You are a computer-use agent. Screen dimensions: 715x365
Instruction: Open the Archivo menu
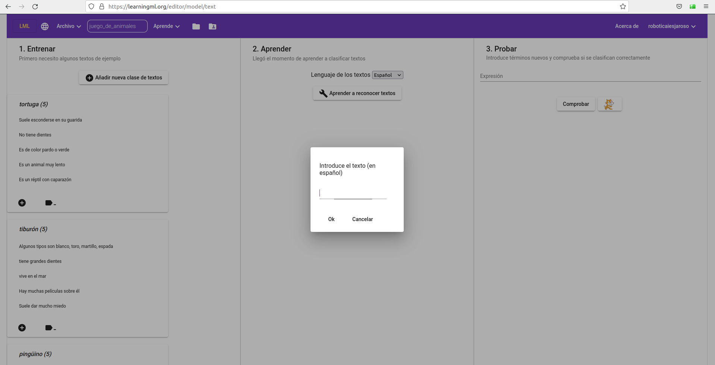[69, 26]
